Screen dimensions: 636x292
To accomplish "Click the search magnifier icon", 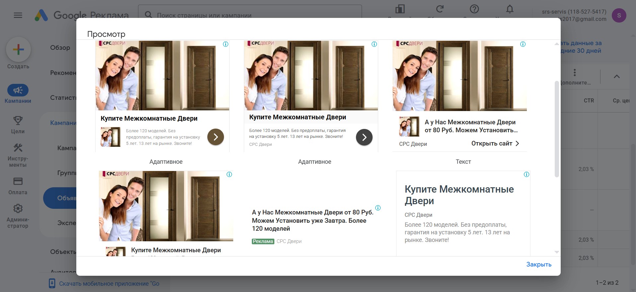I will point(149,15).
